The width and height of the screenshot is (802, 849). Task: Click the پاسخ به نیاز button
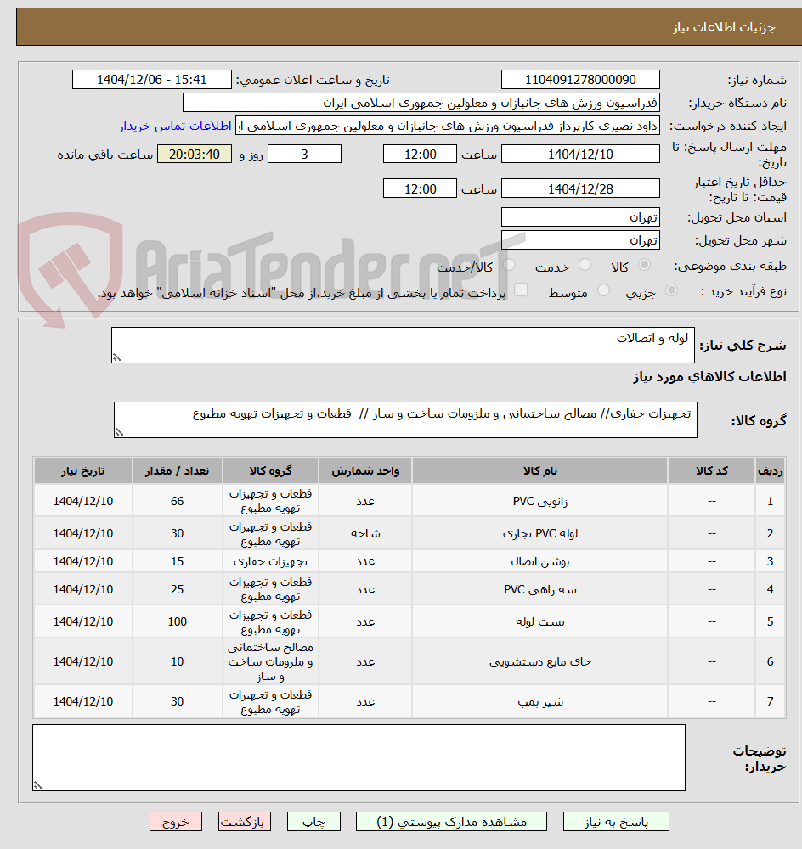pyautogui.click(x=616, y=821)
